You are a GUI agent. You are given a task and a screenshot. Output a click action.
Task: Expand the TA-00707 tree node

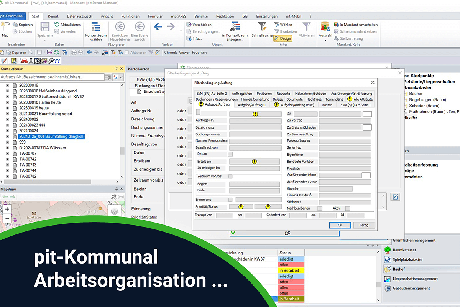[7, 153]
